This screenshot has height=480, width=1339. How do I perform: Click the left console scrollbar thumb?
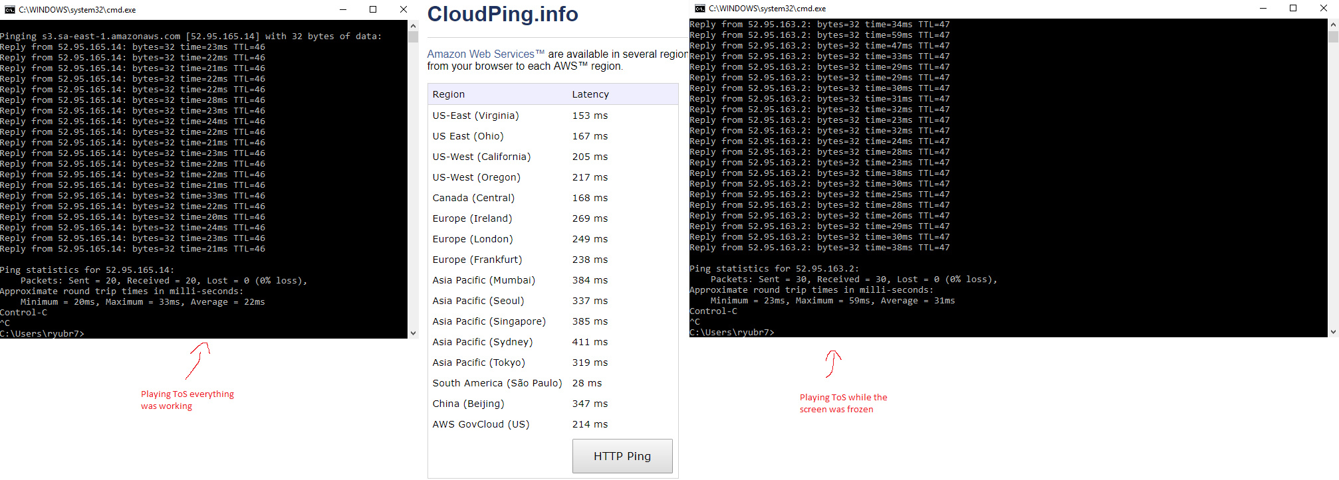coord(413,37)
